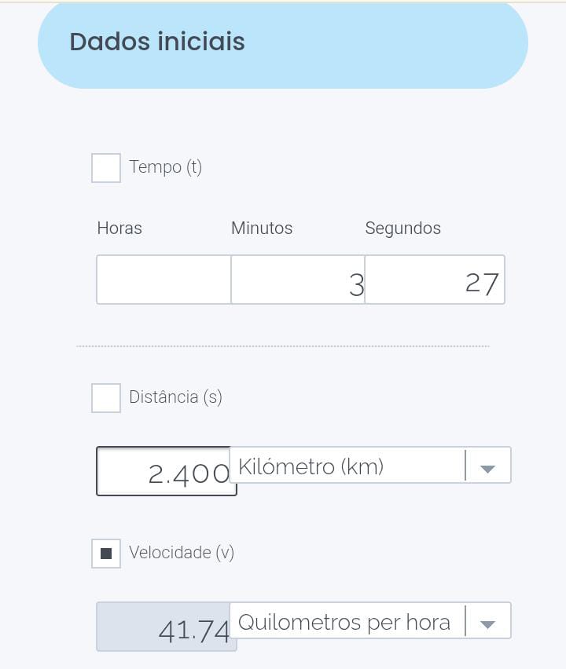This screenshot has width=566, height=669.
Task: Click the Minutos field showing 3
Action: (297, 280)
